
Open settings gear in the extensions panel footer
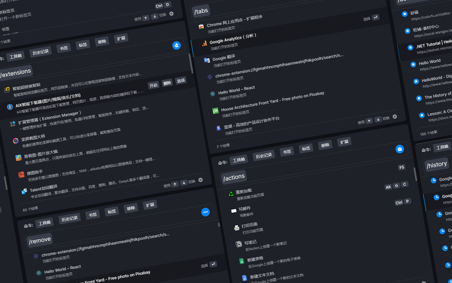[x=201, y=180]
